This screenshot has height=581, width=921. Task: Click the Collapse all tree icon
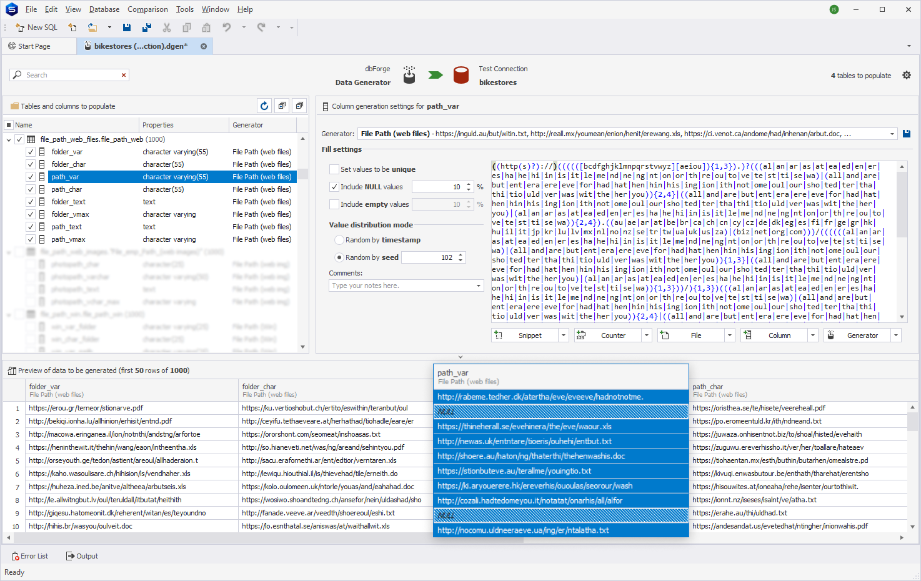299,106
